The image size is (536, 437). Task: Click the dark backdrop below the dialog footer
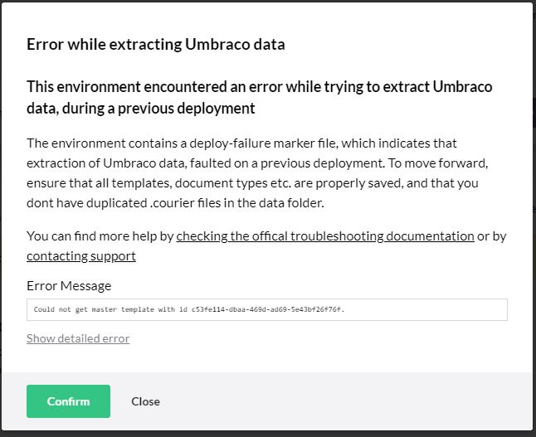[266, 433]
